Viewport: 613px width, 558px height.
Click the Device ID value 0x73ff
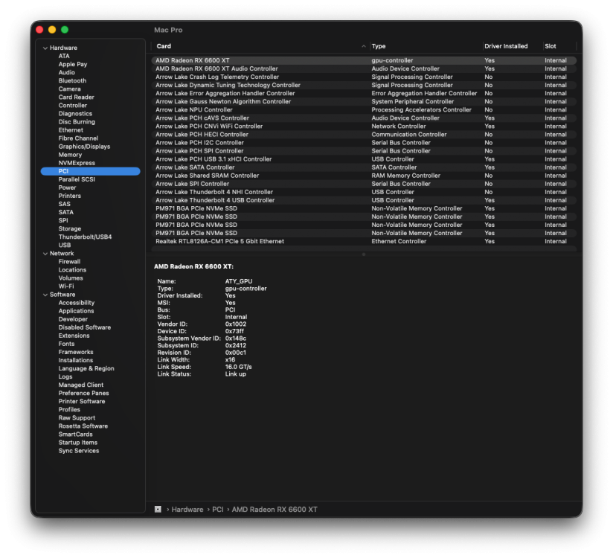coord(234,331)
